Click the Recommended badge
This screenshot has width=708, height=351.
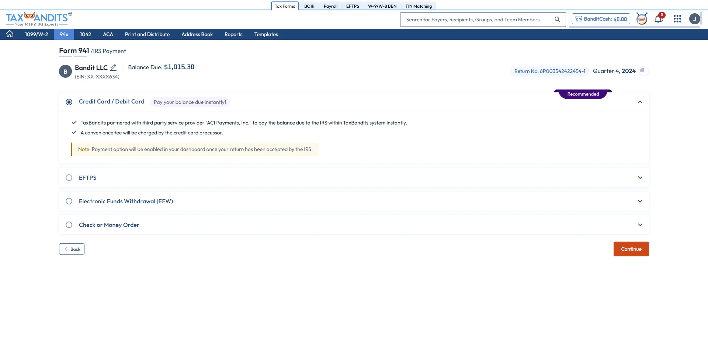coord(583,94)
